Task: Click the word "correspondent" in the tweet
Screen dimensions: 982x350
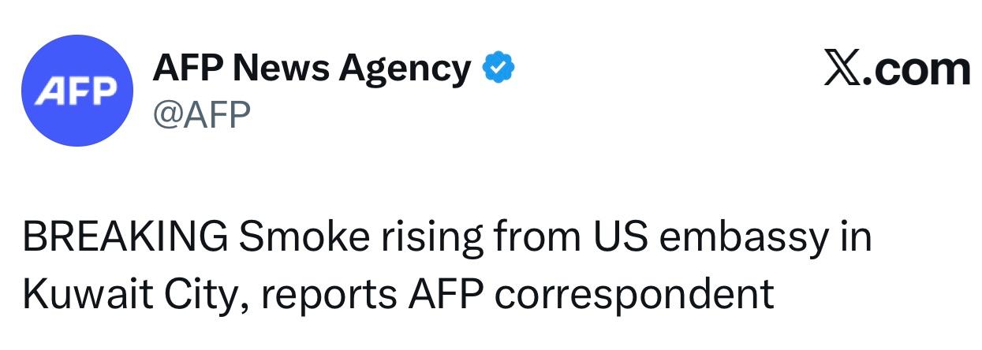Action: pyautogui.click(x=633, y=295)
